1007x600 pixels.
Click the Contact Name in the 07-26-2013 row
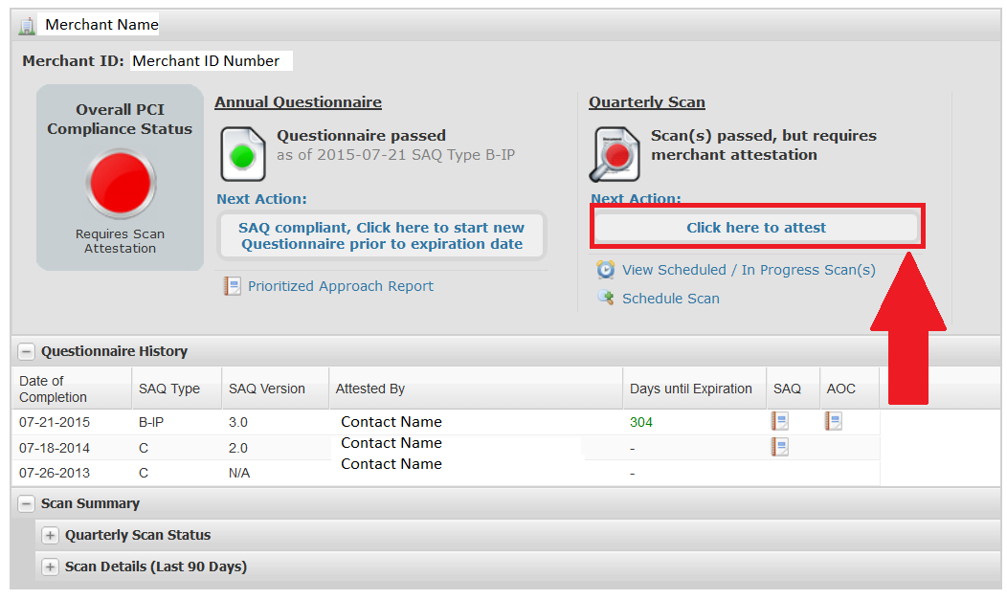(392, 464)
